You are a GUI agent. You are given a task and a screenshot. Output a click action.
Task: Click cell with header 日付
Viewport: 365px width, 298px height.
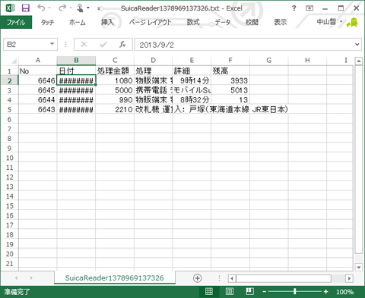pyautogui.click(x=76, y=71)
